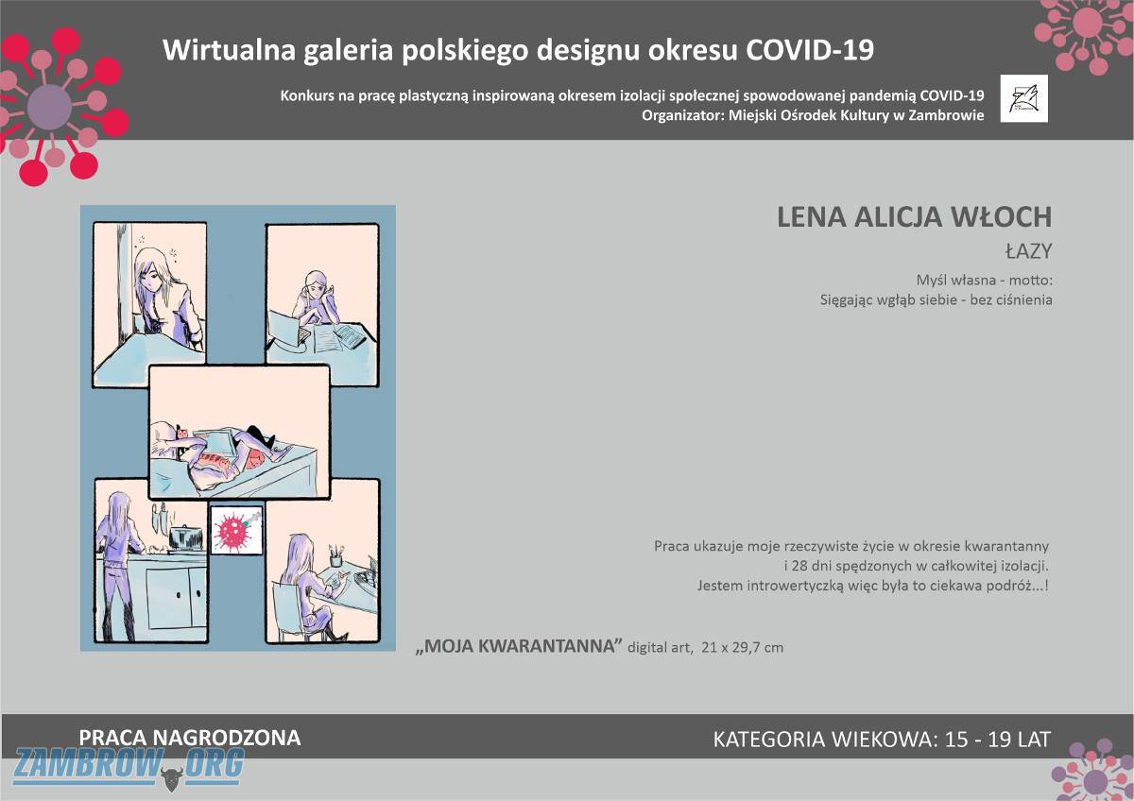
Task: Click the line "Jestem introwertyczką więc była to ciekawa podróż...!"
Action: (873, 586)
